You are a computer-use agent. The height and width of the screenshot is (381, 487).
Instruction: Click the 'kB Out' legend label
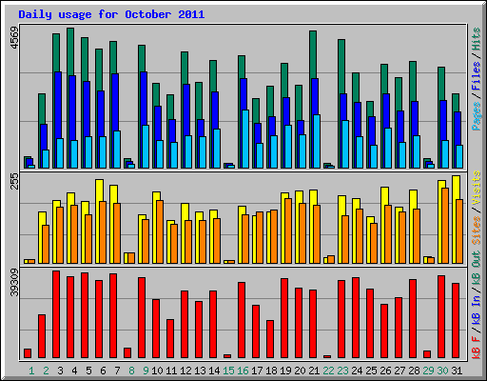tap(477, 271)
